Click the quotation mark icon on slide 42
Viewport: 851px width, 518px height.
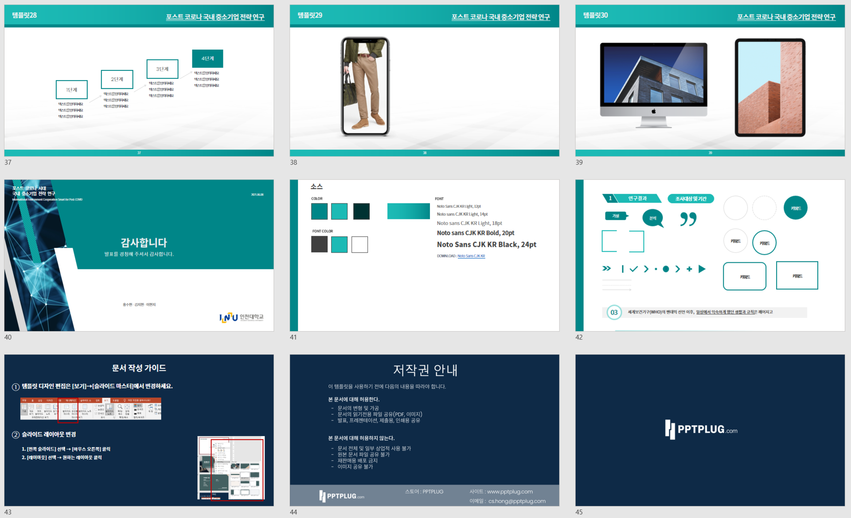coord(688,218)
